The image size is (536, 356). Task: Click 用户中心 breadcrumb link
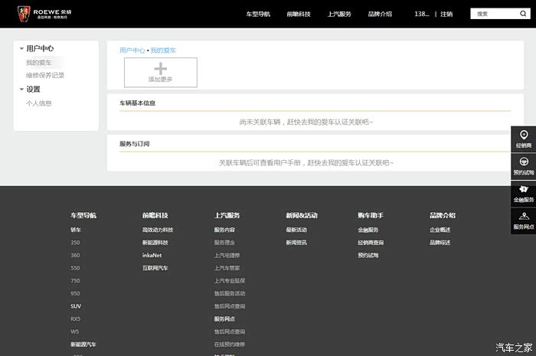tap(132, 50)
